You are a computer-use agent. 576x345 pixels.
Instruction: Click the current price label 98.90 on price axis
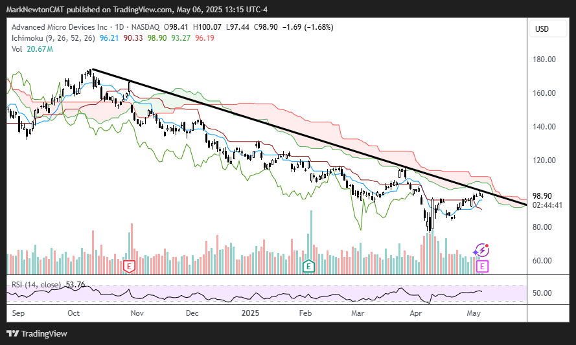pos(542,196)
